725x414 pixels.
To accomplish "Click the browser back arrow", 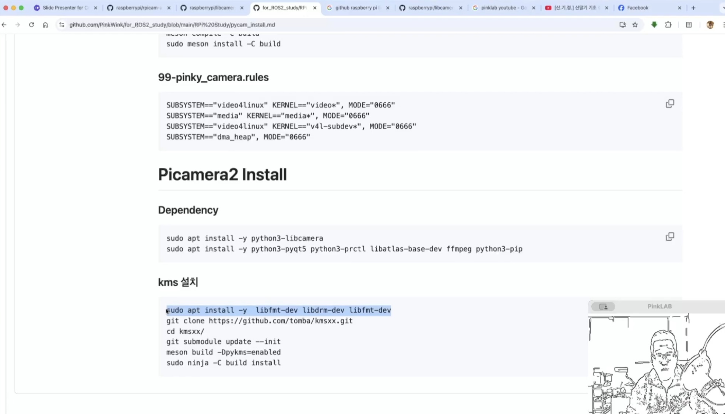I will click(x=4, y=25).
